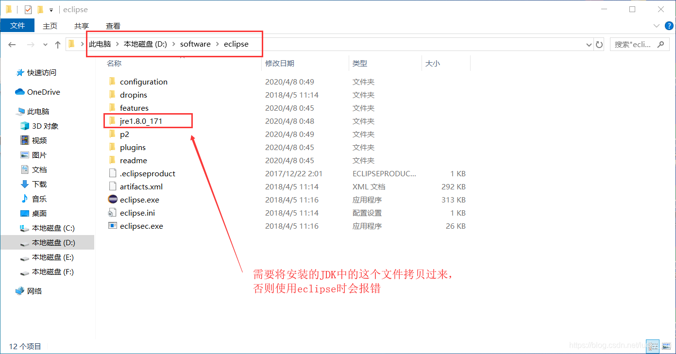Screen dimensions: 676x354
Task: Open 桌面 (Desktop) in sidebar
Action: pos(34,213)
